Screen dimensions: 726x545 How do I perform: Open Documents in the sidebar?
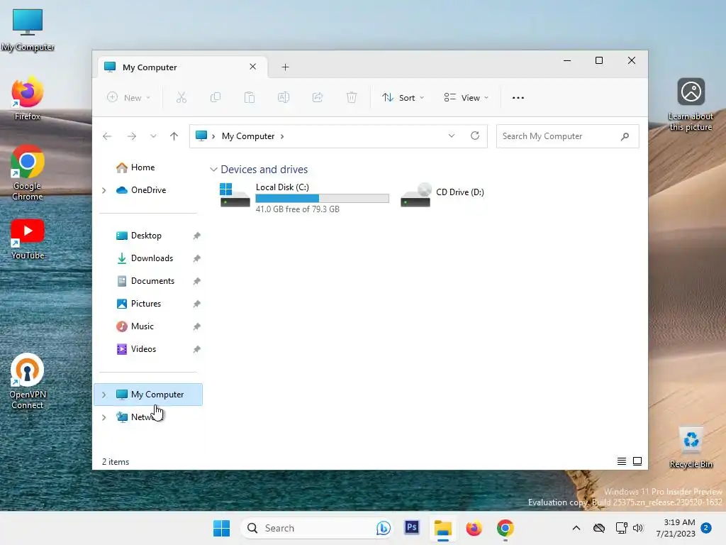click(x=145, y=281)
